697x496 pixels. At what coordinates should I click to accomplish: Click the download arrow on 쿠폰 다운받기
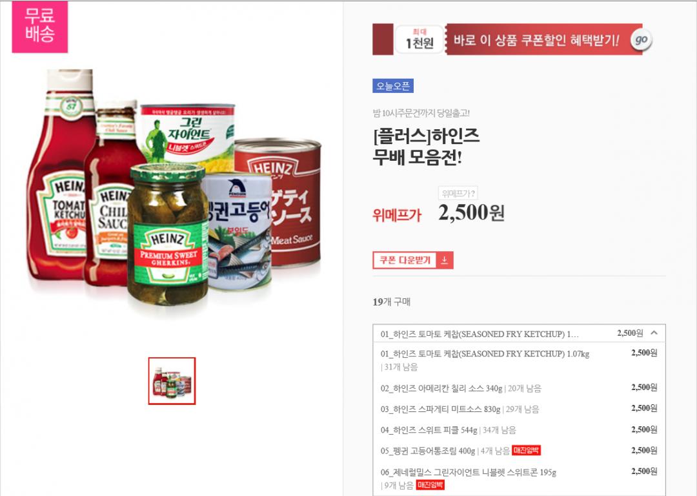pyautogui.click(x=444, y=261)
